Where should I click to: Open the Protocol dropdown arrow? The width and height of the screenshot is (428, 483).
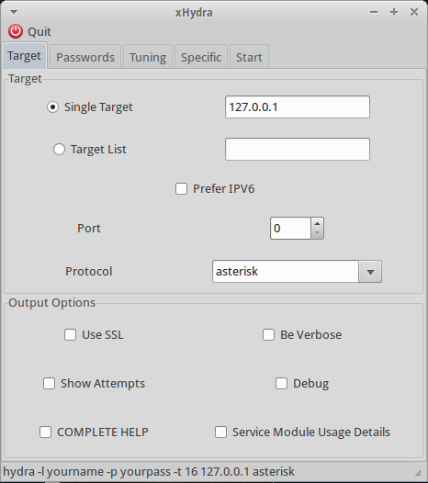(370, 272)
